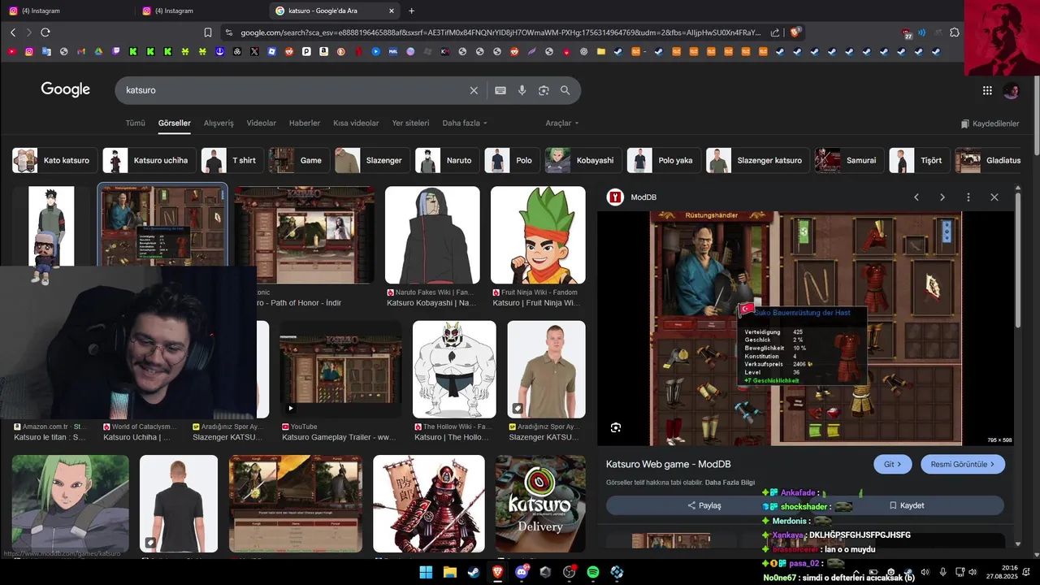Expand the 'Araçlar' tools dropdown
The image size is (1040, 585).
(x=562, y=123)
